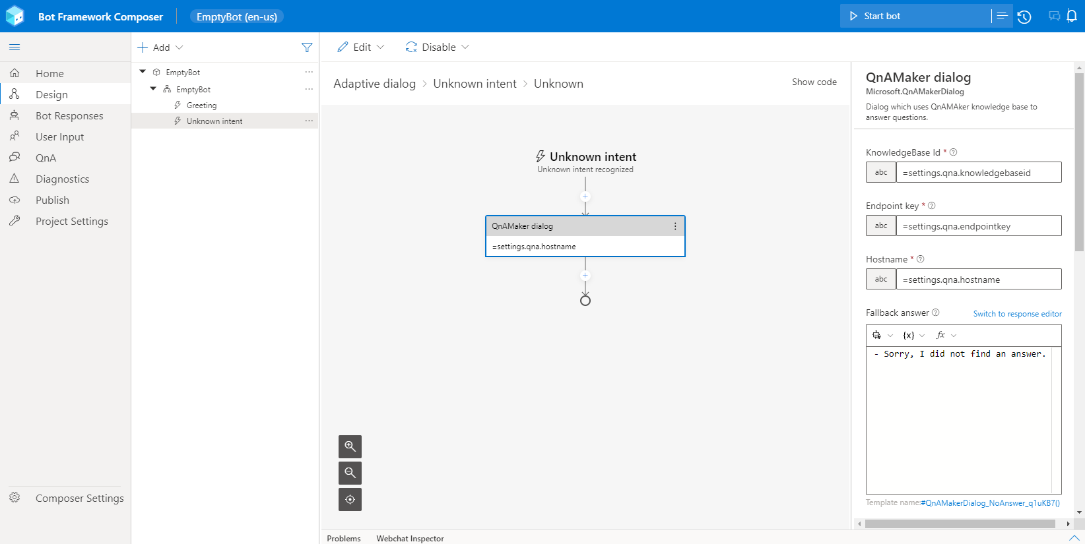Click the plus button below QnAMaker dialog
The image size is (1085, 544).
point(585,276)
